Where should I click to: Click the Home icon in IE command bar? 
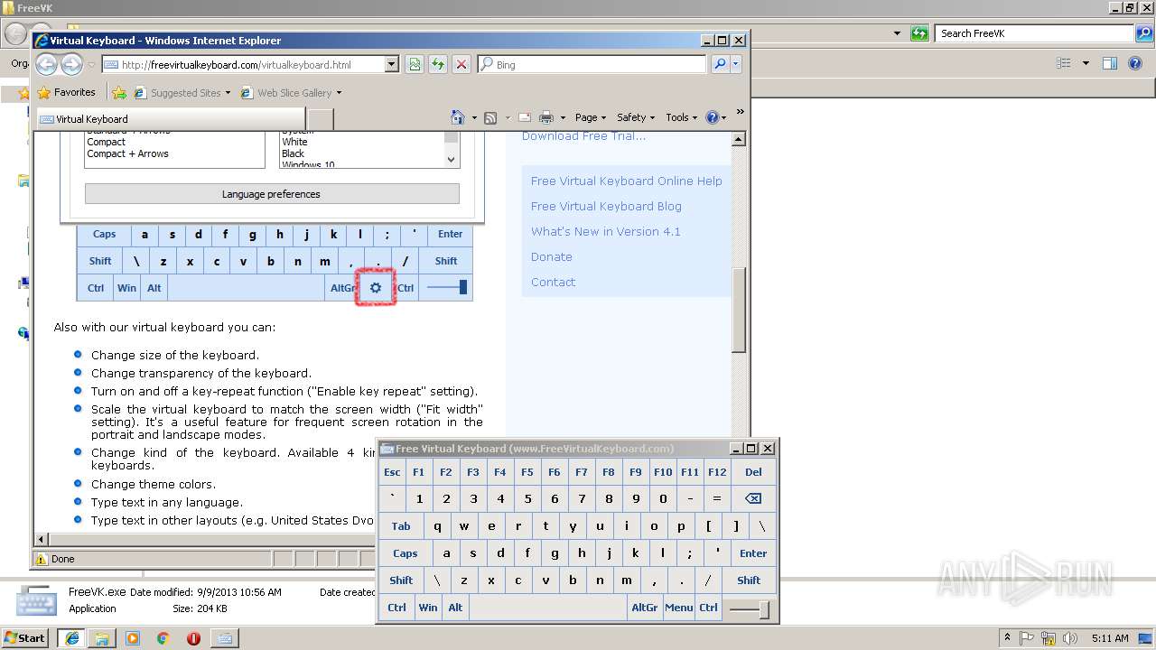[458, 117]
